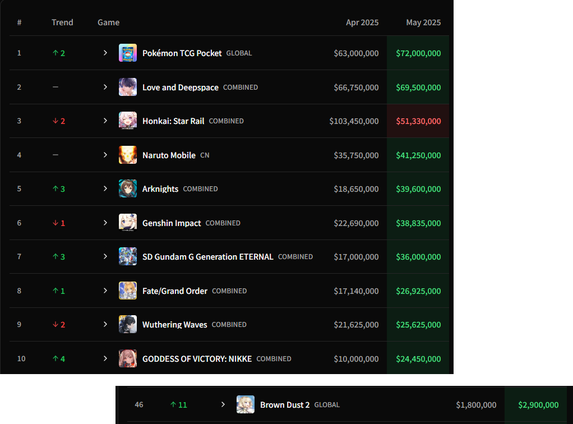Select the $26,925,000 May revenue cell

pyautogui.click(x=418, y=291)
